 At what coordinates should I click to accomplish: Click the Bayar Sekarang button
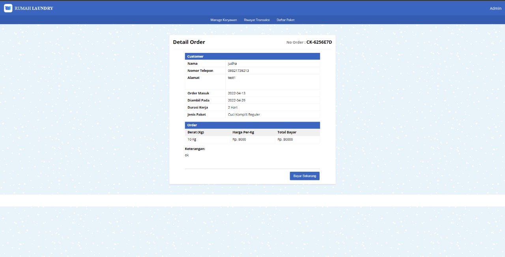304,176
